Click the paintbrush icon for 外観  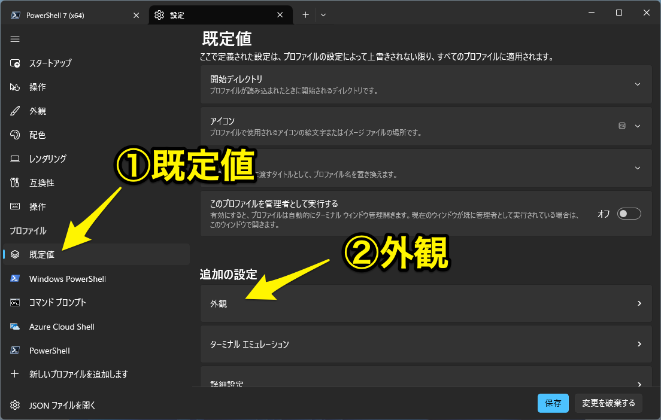click(x=15, y=111)
